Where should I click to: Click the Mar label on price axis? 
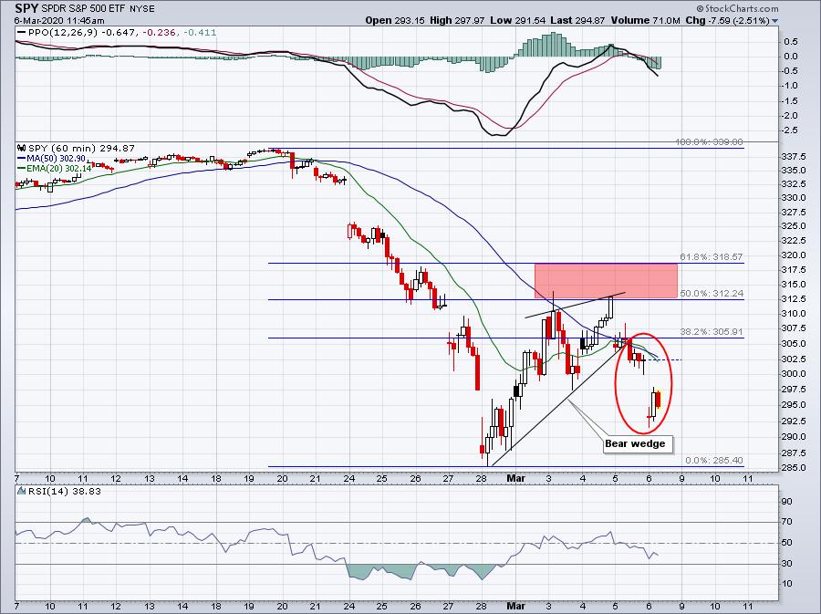pyautogui.click(x=516, y=478)
